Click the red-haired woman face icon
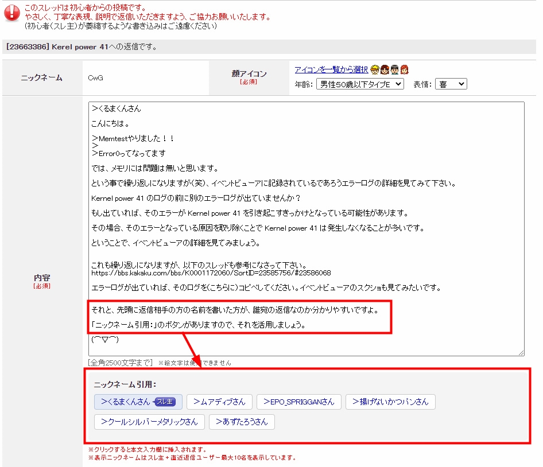 coord(404,70)
